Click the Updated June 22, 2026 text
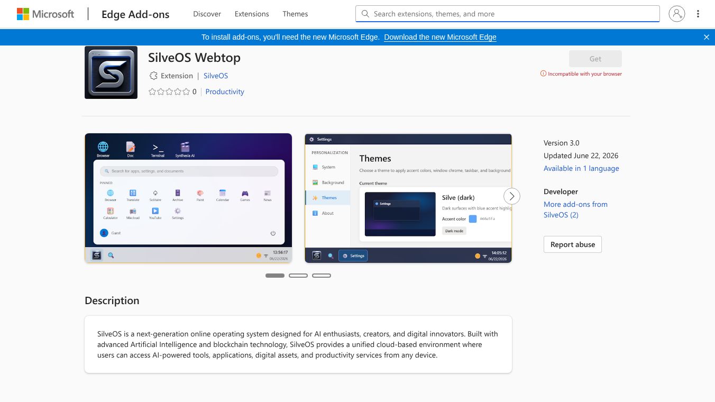715x402 pixels. point(581,156)
